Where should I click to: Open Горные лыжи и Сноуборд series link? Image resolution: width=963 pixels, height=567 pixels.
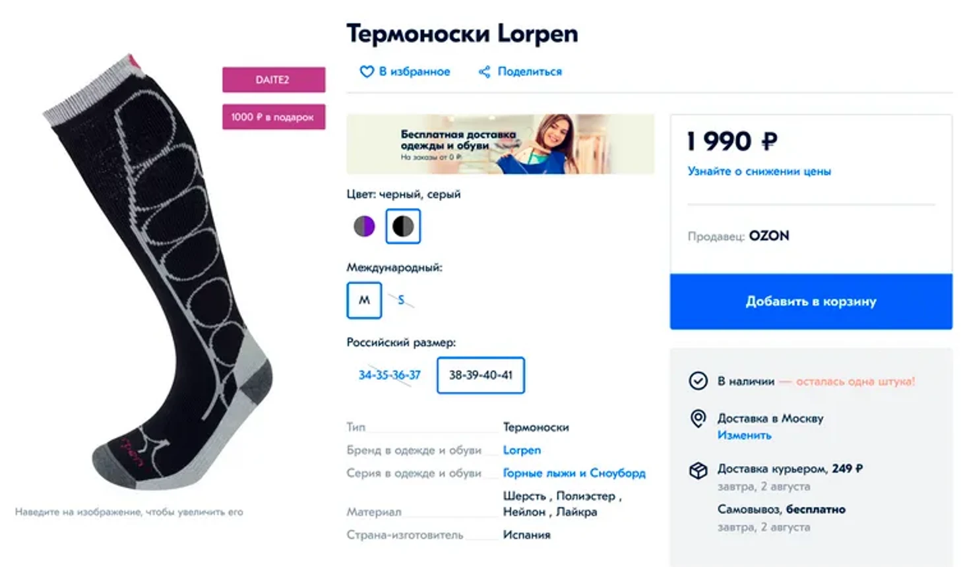pos(574,473)
